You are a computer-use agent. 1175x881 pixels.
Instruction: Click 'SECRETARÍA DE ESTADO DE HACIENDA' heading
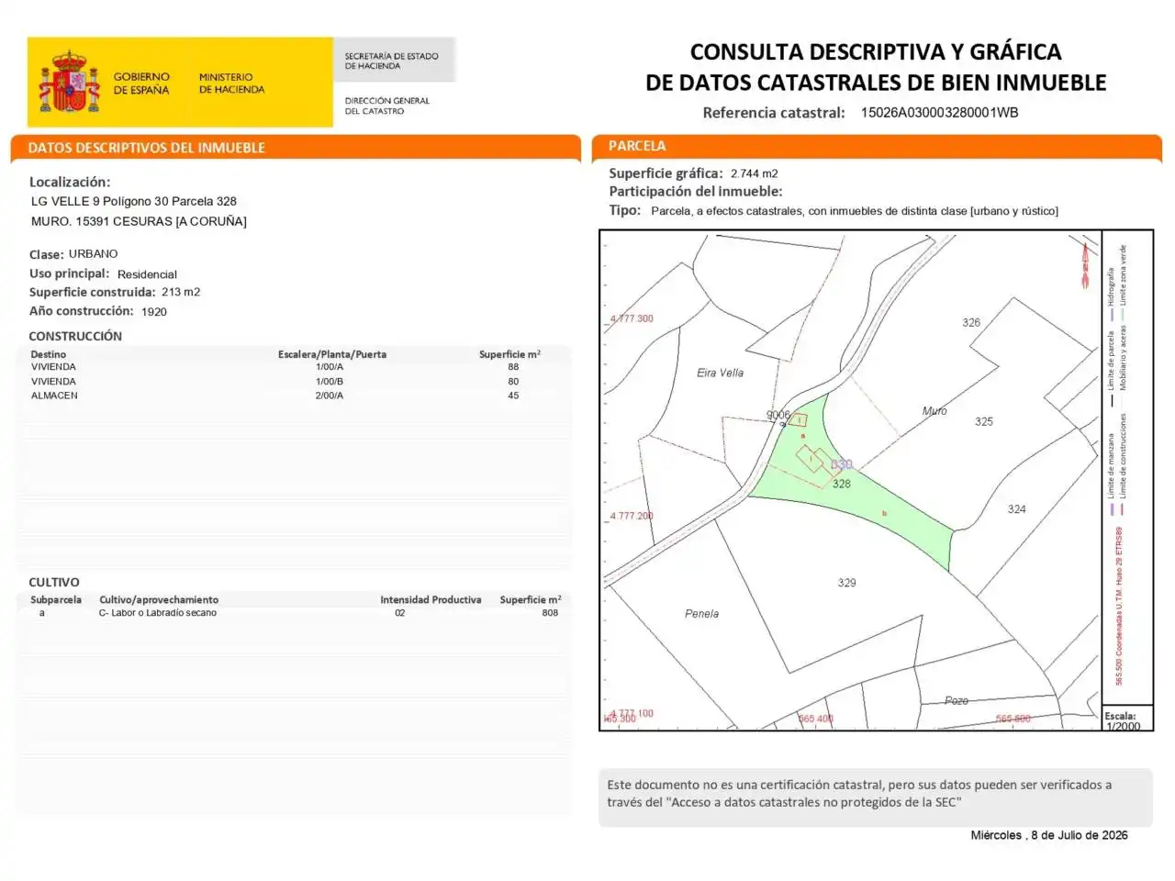[391, 61]
